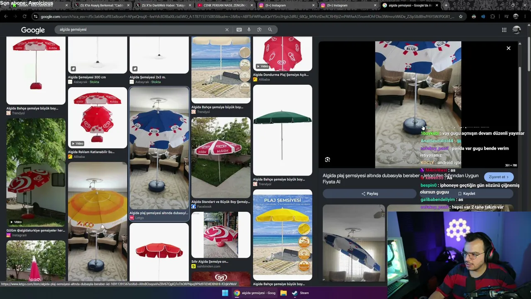Search by image with the Lens icon
531x299 pixels.
click(259, 29)
